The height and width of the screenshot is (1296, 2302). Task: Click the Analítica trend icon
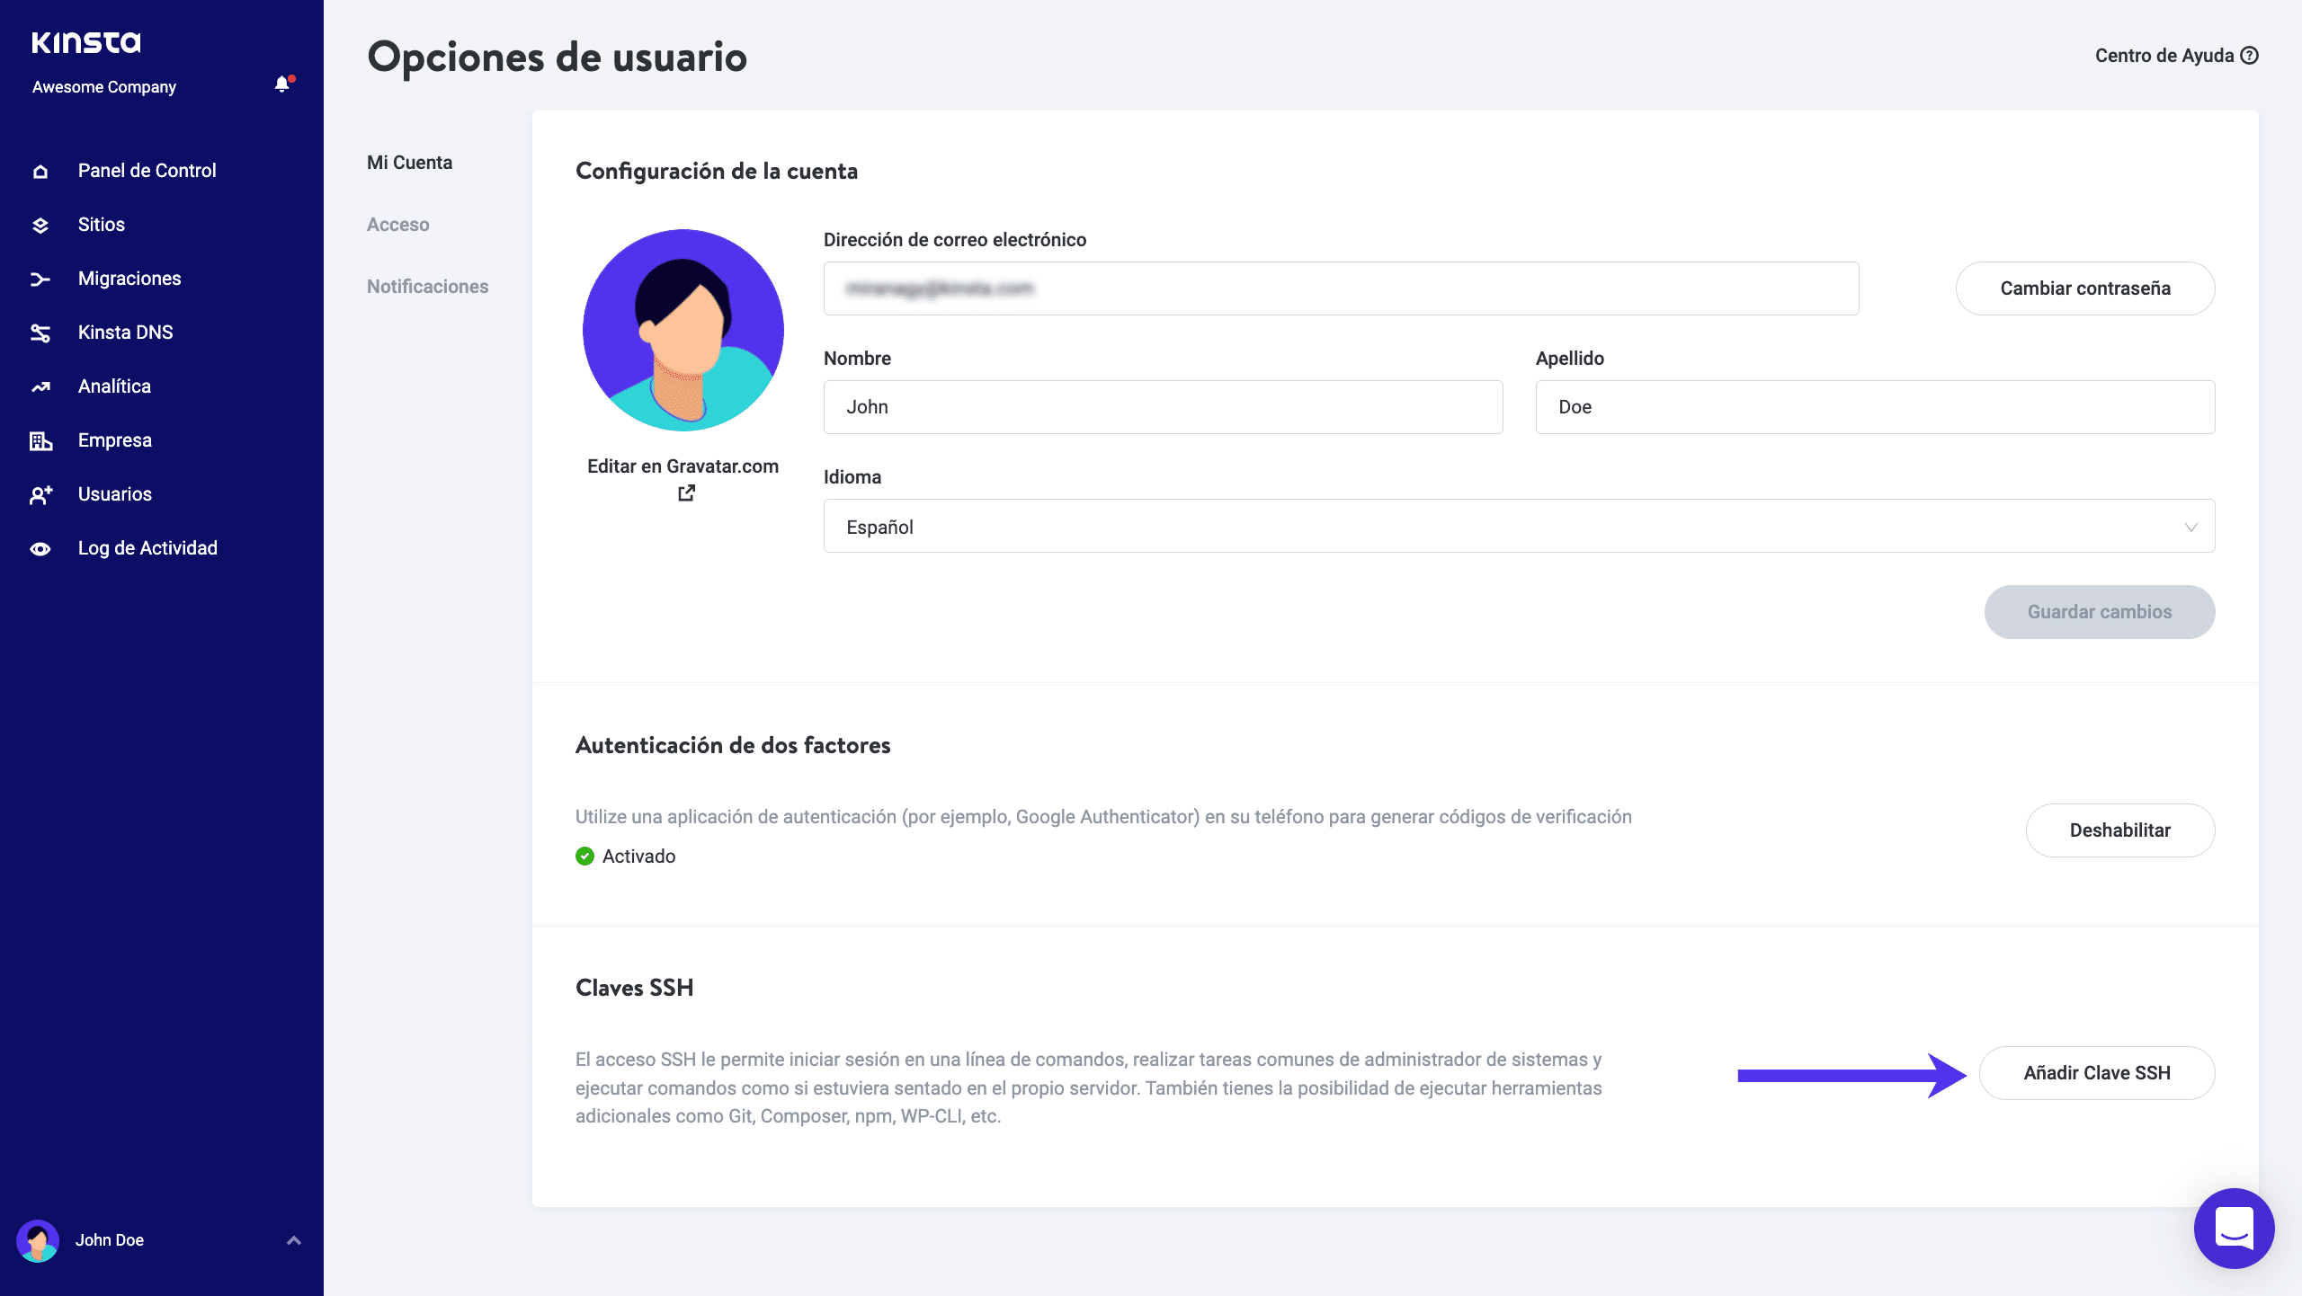(40, 387)
